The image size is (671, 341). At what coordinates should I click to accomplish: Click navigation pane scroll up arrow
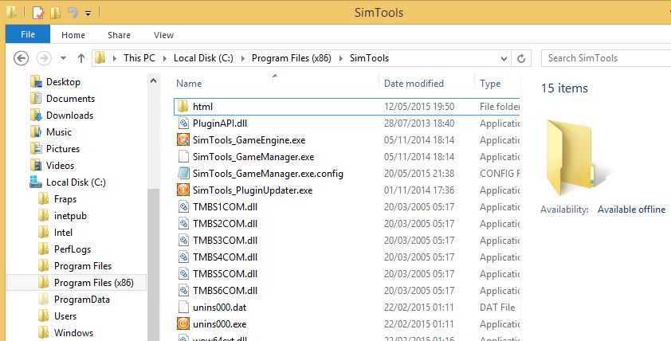click(x=153, y=80)
